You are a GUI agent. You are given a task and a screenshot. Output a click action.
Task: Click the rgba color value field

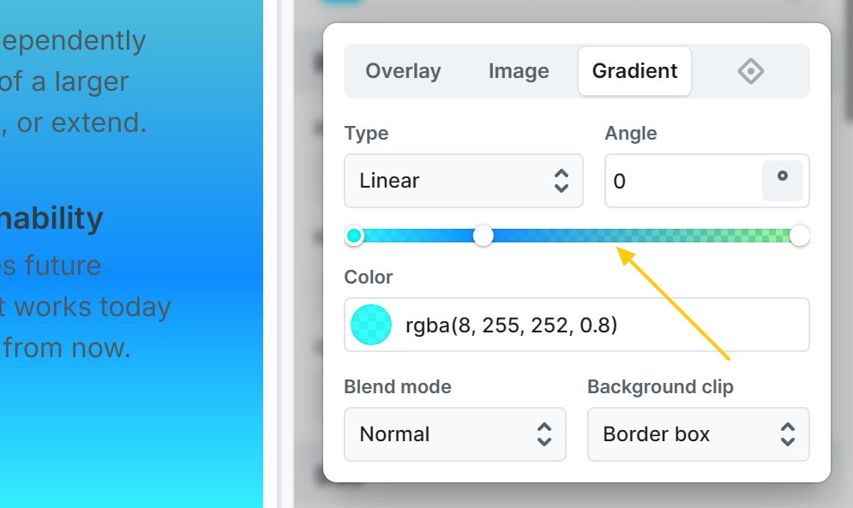pos(600,325)
